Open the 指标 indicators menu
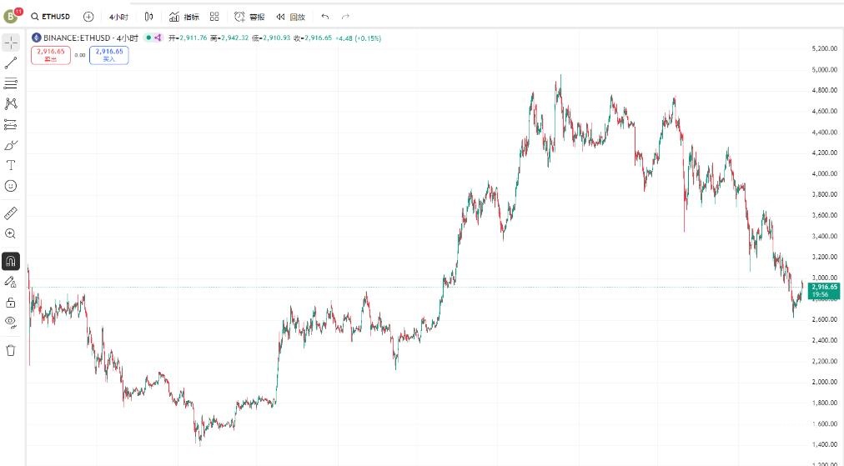The width and height of the screenshot is (844, 466). 183,17
